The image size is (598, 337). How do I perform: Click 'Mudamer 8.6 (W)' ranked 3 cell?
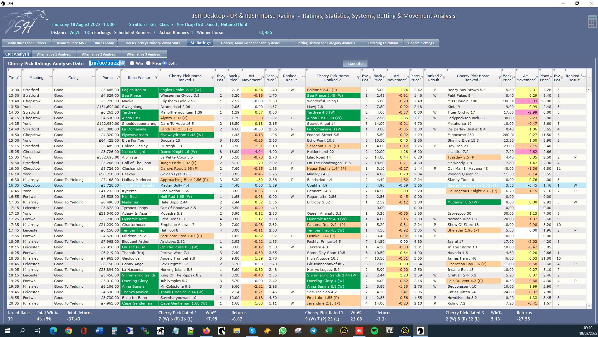click(473, 202)
